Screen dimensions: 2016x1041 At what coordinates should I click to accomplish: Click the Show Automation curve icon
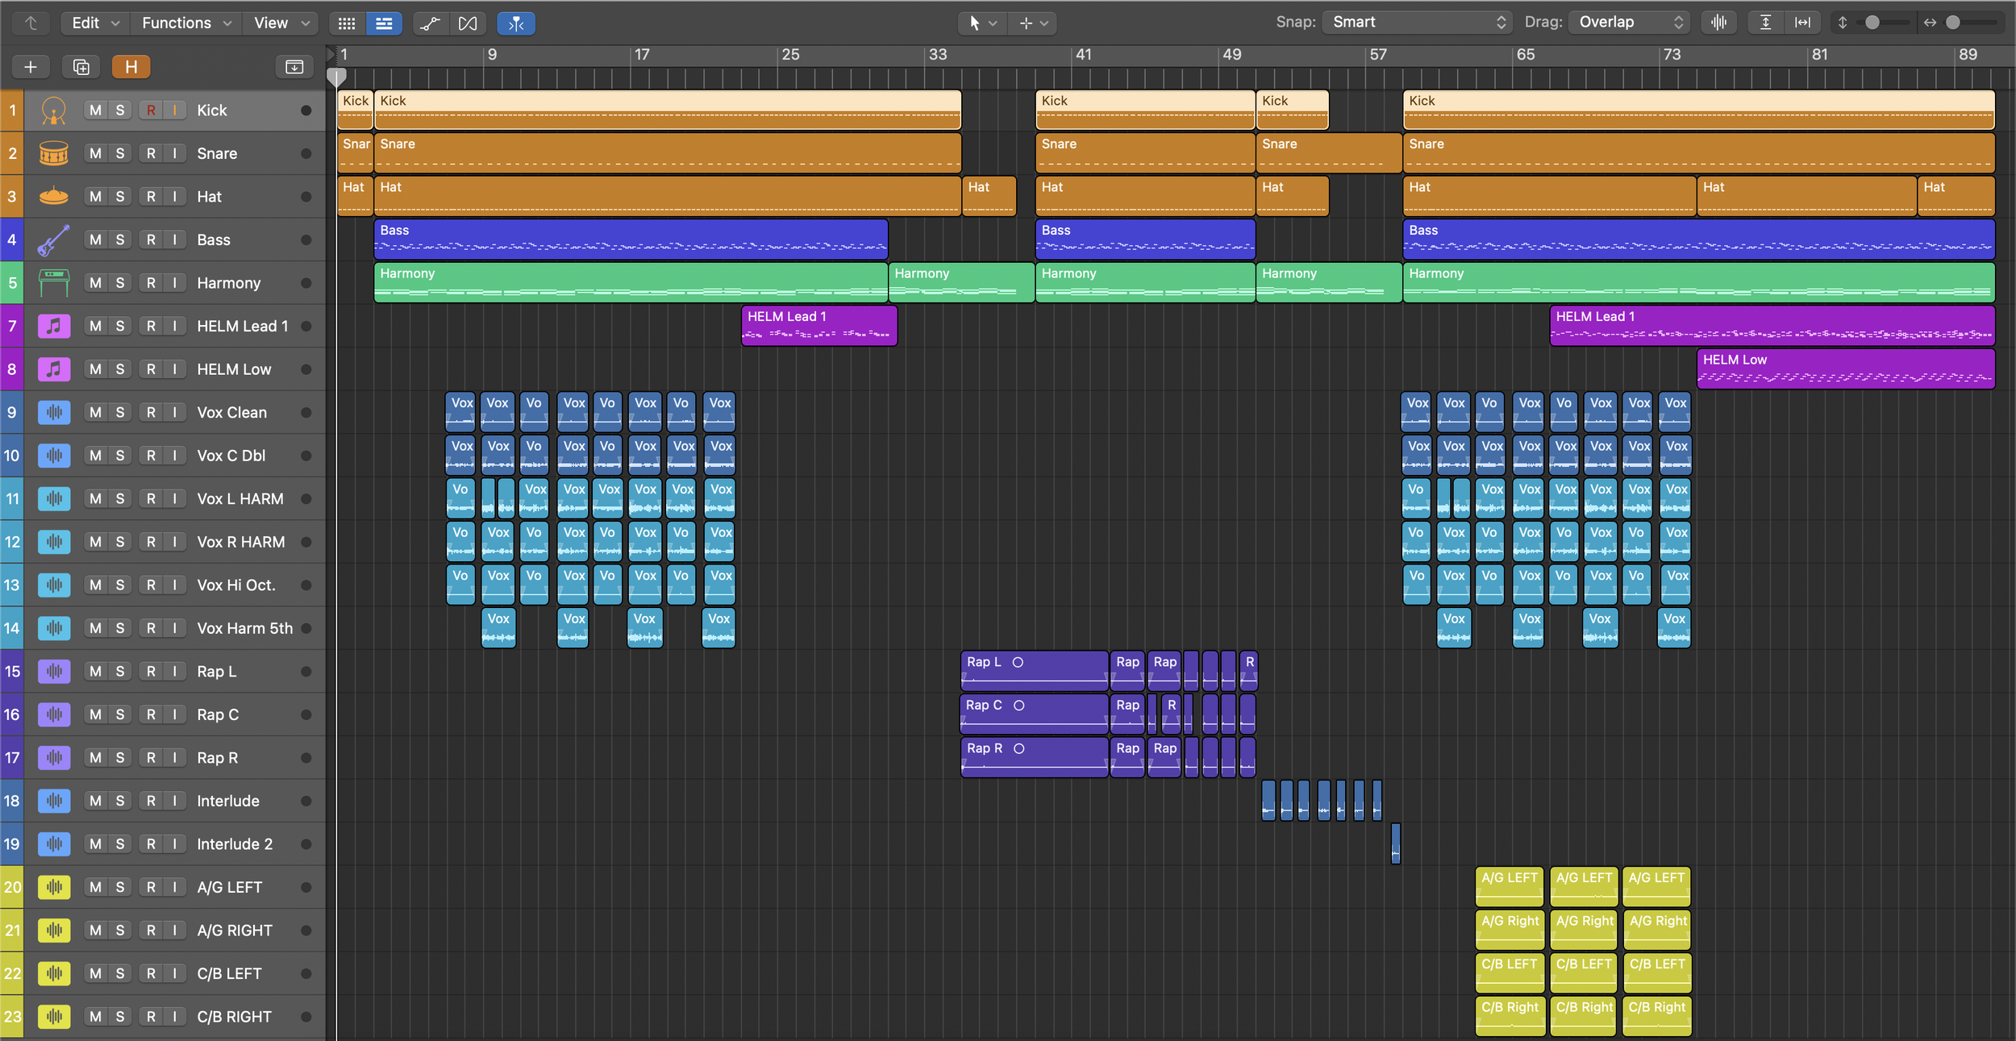[x=430, y=23]
